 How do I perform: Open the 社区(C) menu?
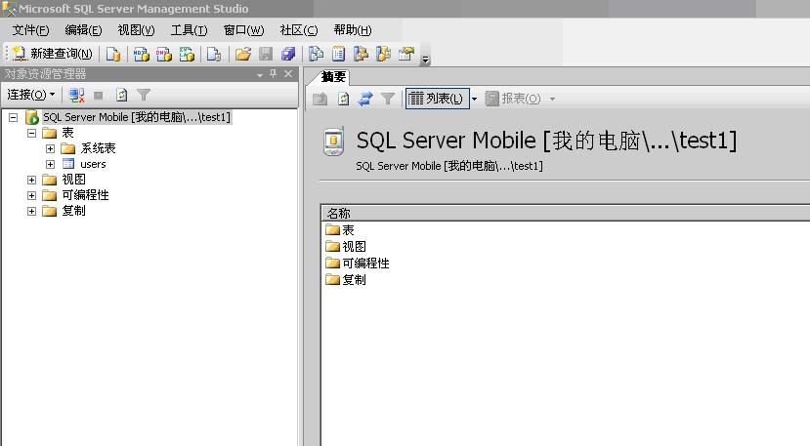[x=299, y=30]
